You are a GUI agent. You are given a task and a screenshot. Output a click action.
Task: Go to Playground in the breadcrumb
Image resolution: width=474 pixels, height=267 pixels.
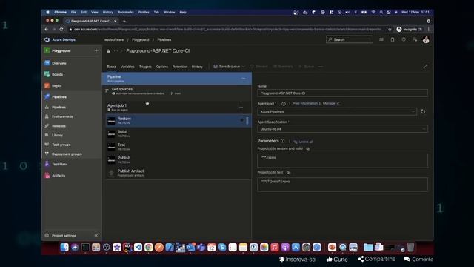tap(140, 39)
